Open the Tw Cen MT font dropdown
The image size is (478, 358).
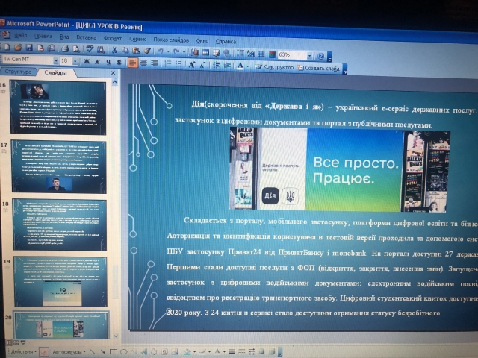(56, 60)
